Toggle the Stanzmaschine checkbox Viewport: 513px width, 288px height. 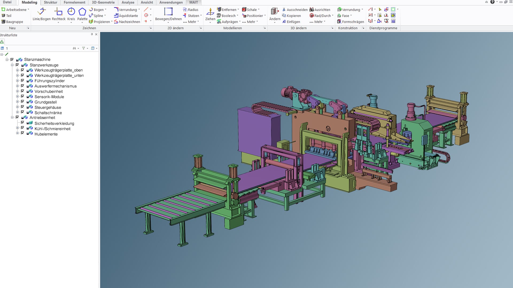click(12, 59)
